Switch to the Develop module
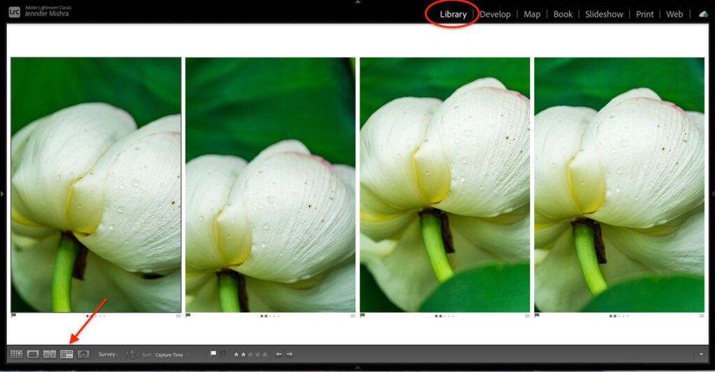 [495, 14]
